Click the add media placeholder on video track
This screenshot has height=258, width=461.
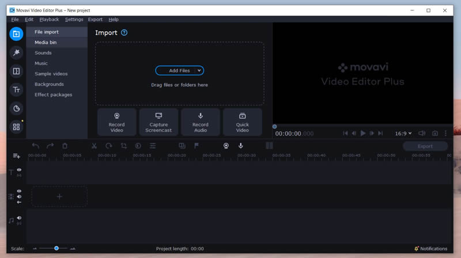point(59,196)
